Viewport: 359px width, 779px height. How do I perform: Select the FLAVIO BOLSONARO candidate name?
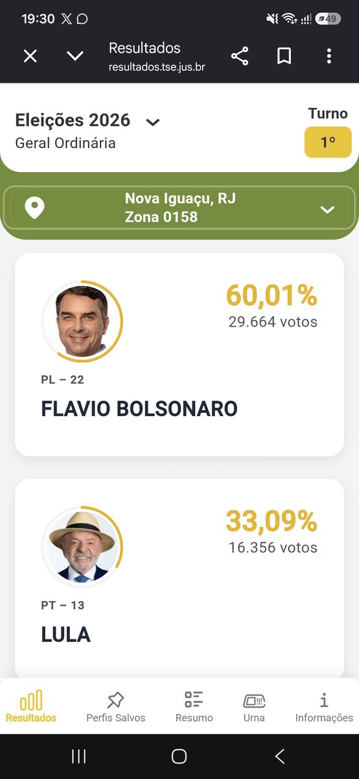click(x=139, y=409)
